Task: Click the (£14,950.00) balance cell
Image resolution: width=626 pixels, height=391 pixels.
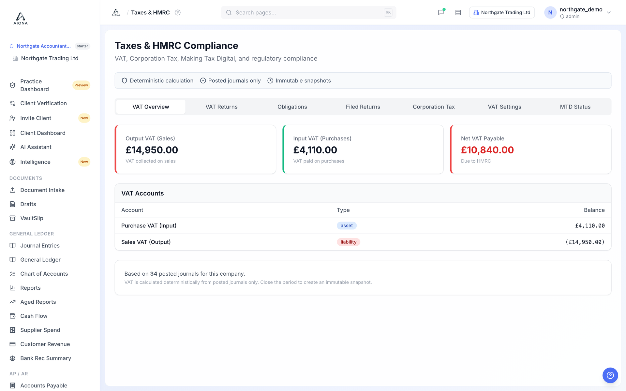Action: (x=585, y=242)
